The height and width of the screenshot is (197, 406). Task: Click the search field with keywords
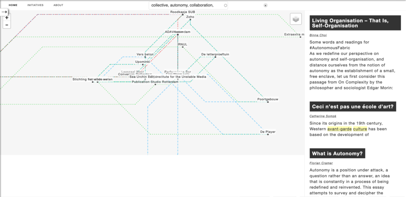[186, 6]
